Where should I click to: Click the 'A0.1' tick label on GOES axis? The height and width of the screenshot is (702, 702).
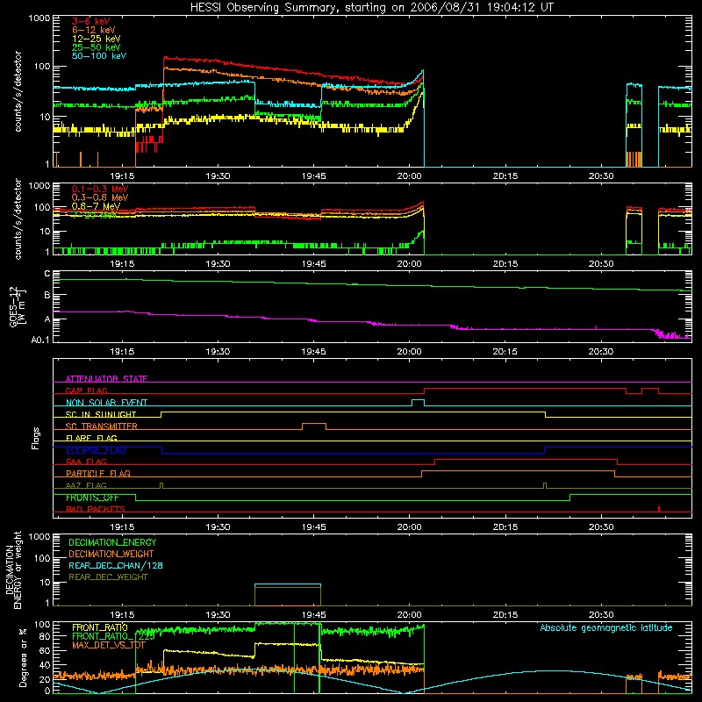[x=40, y=340]
